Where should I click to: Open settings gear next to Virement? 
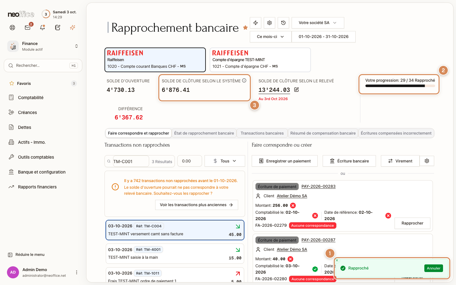427,161
